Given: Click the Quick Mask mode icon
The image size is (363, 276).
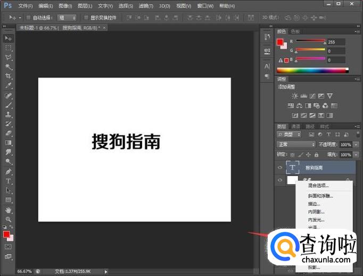Looking at the screenshot, I should click(8, 247).
